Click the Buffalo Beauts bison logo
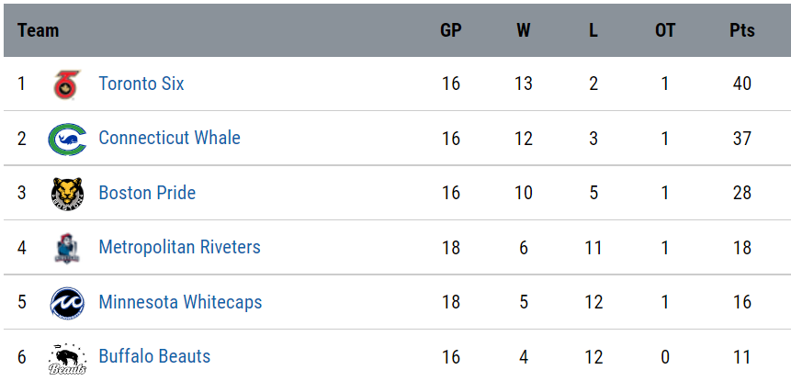791x392 pixels. 67,359
